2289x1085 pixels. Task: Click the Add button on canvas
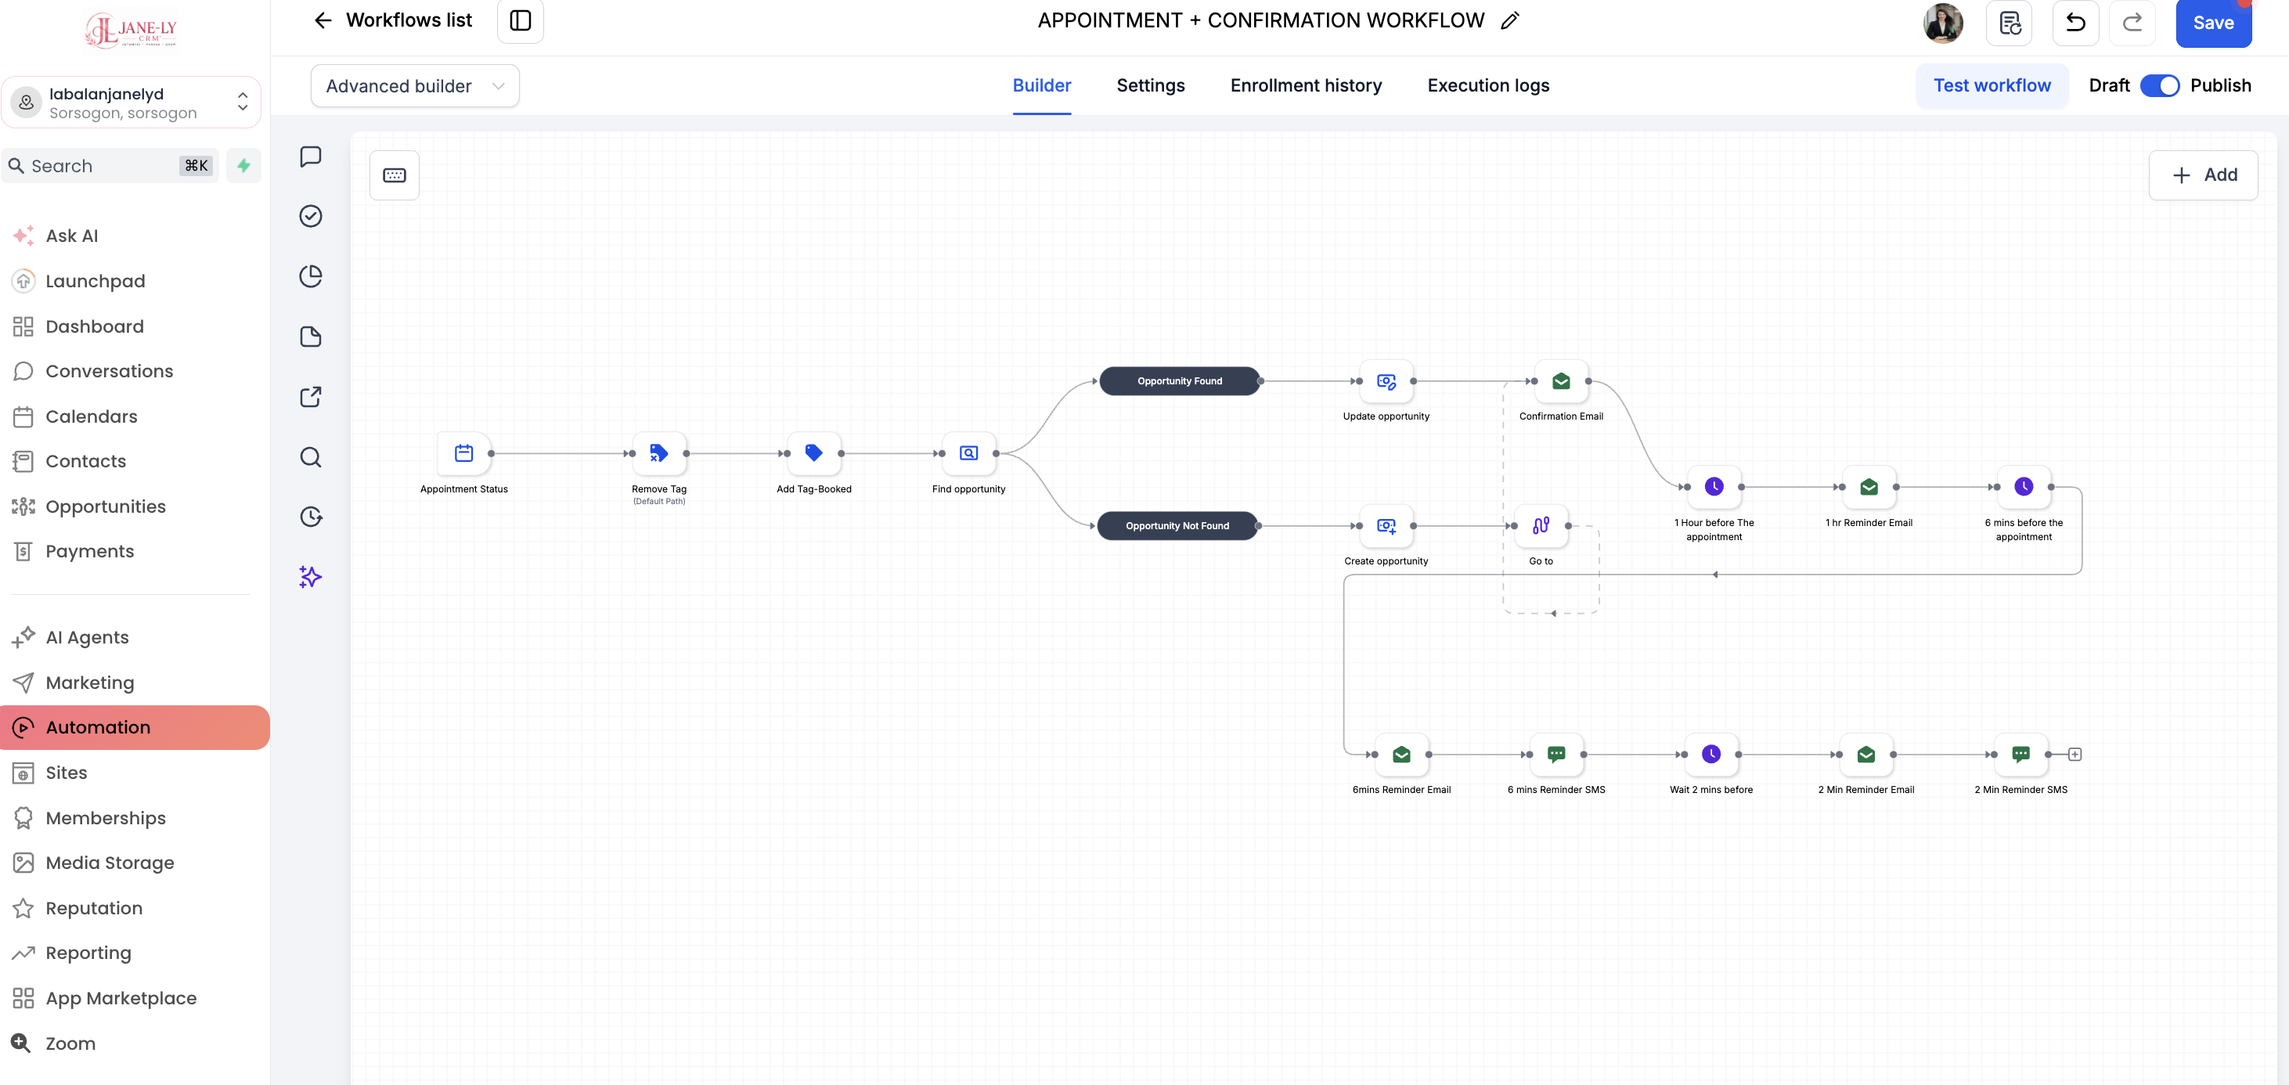(x=2203, y=175)
